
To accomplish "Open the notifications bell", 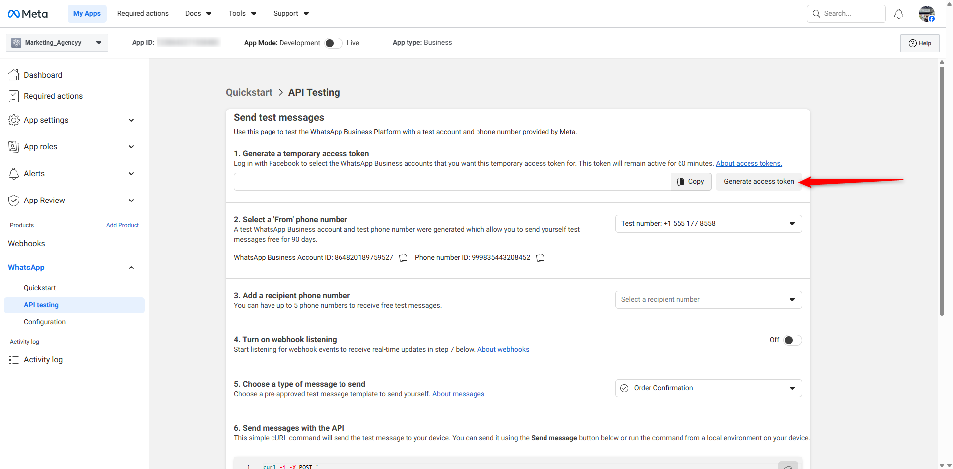I will coord(899,14).
